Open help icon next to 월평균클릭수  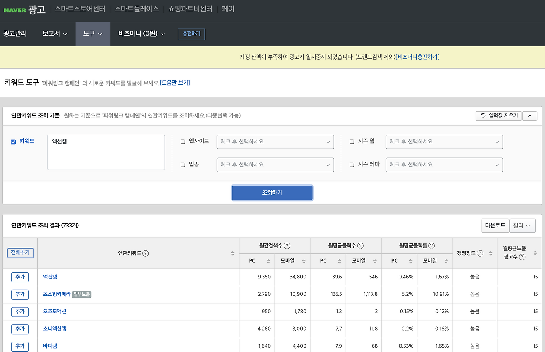pyautogui.click(x=360, y=246)
